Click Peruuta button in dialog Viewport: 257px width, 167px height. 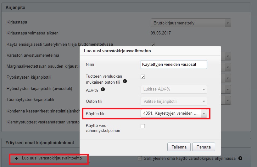tap(204, 147)
